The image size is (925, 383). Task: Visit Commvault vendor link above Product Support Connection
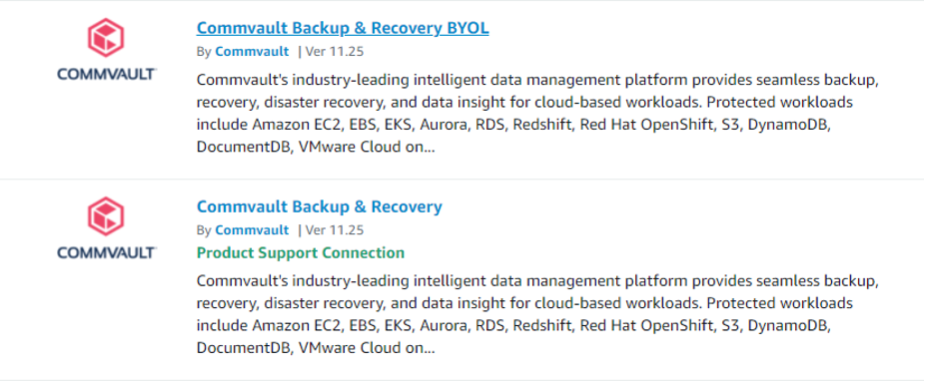[252, 229]
